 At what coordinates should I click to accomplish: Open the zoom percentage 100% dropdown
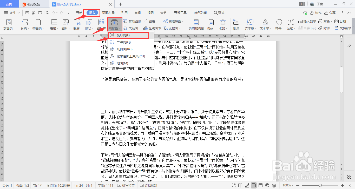(288, 185)
